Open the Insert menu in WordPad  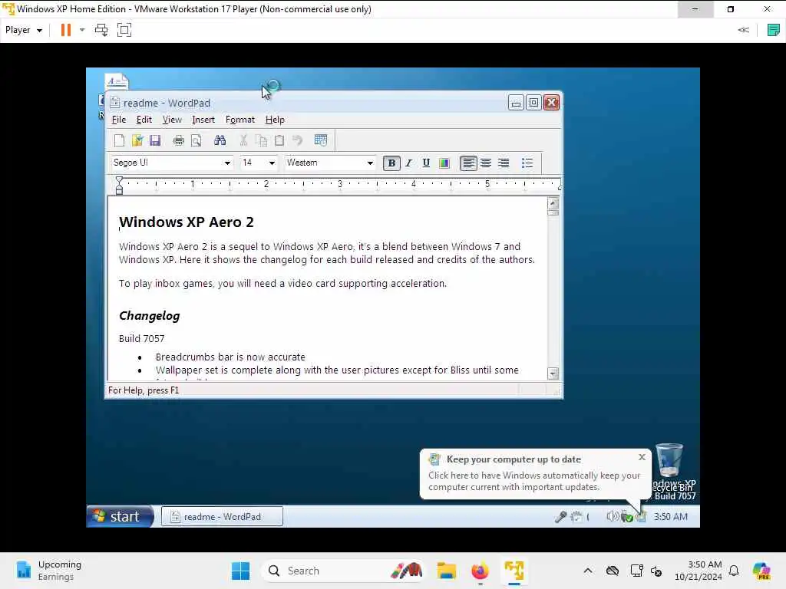(x=203, y=120)
